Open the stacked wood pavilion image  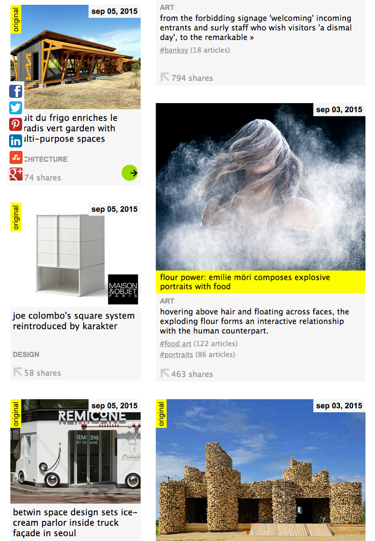(x=260, y=470)
